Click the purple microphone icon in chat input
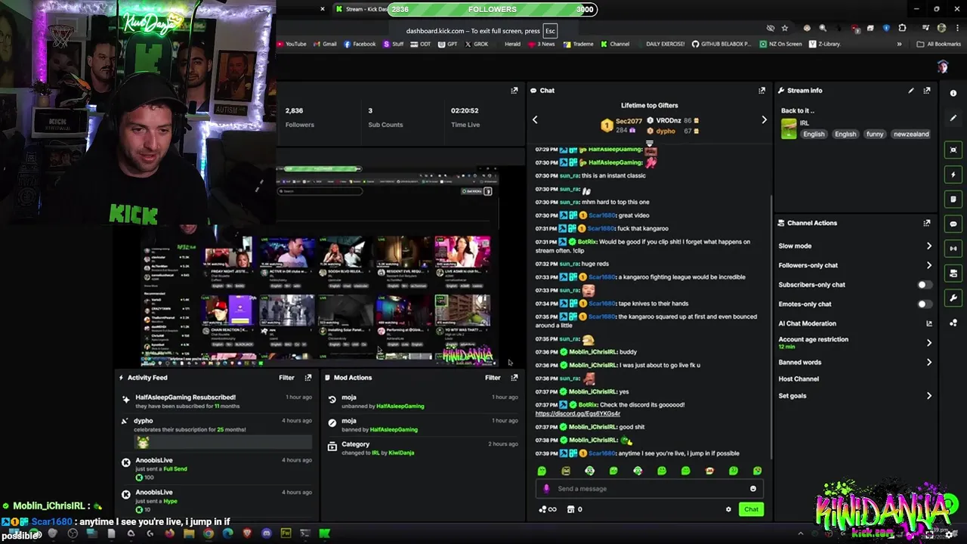The height and width of the screenshot is (544, 967). (546, 489)
